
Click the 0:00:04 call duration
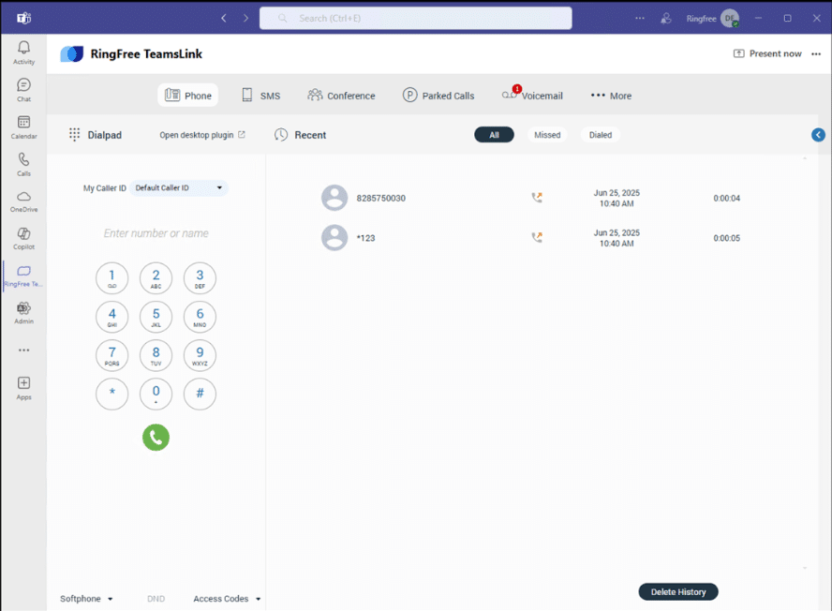[726, 198]
